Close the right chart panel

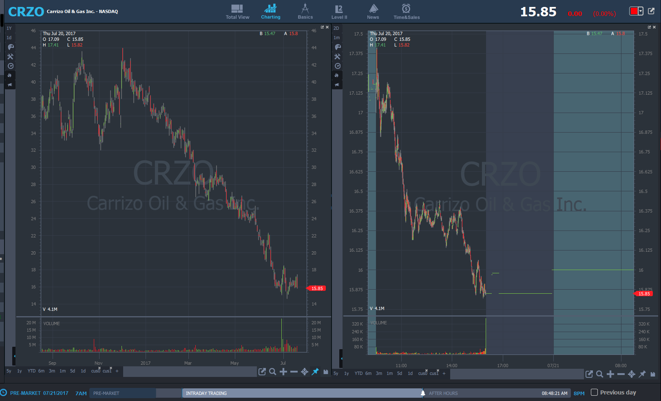(654, 27)
